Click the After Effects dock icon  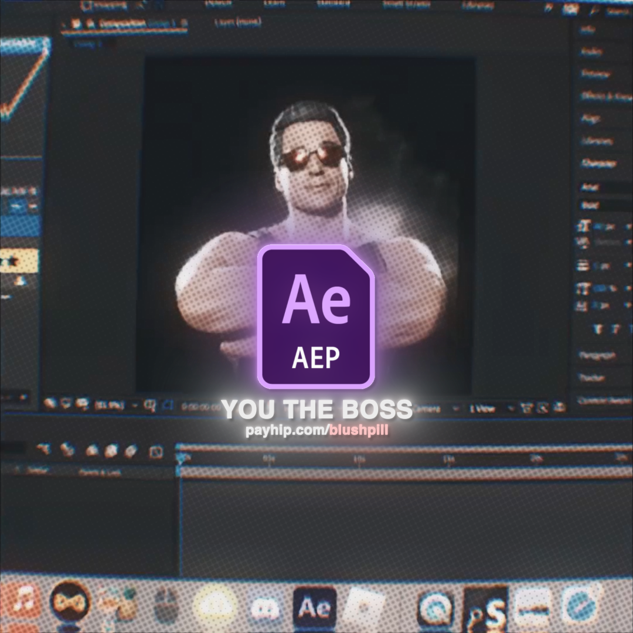coord(315,608)
